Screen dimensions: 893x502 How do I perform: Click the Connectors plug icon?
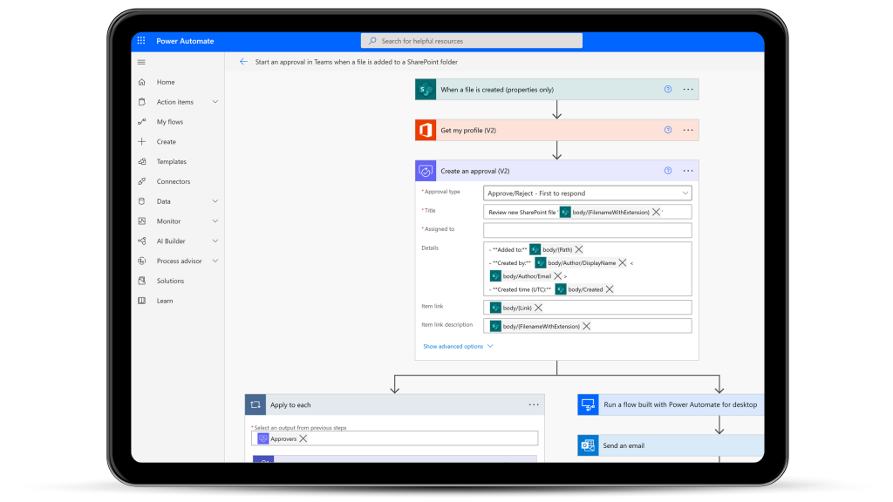142,181
